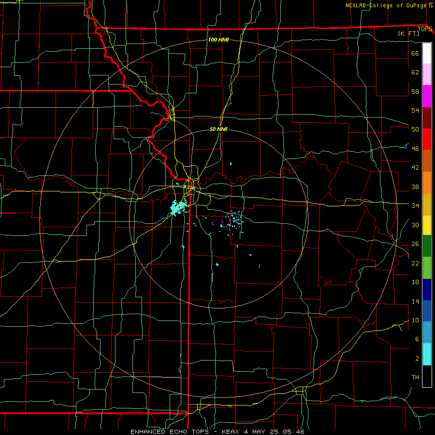Click the TH legend label
435x435 pixels.
415,377
